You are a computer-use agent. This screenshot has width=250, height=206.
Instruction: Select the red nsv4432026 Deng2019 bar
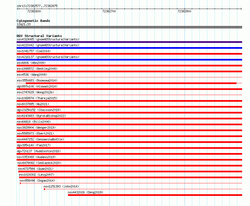click(155, 195)
